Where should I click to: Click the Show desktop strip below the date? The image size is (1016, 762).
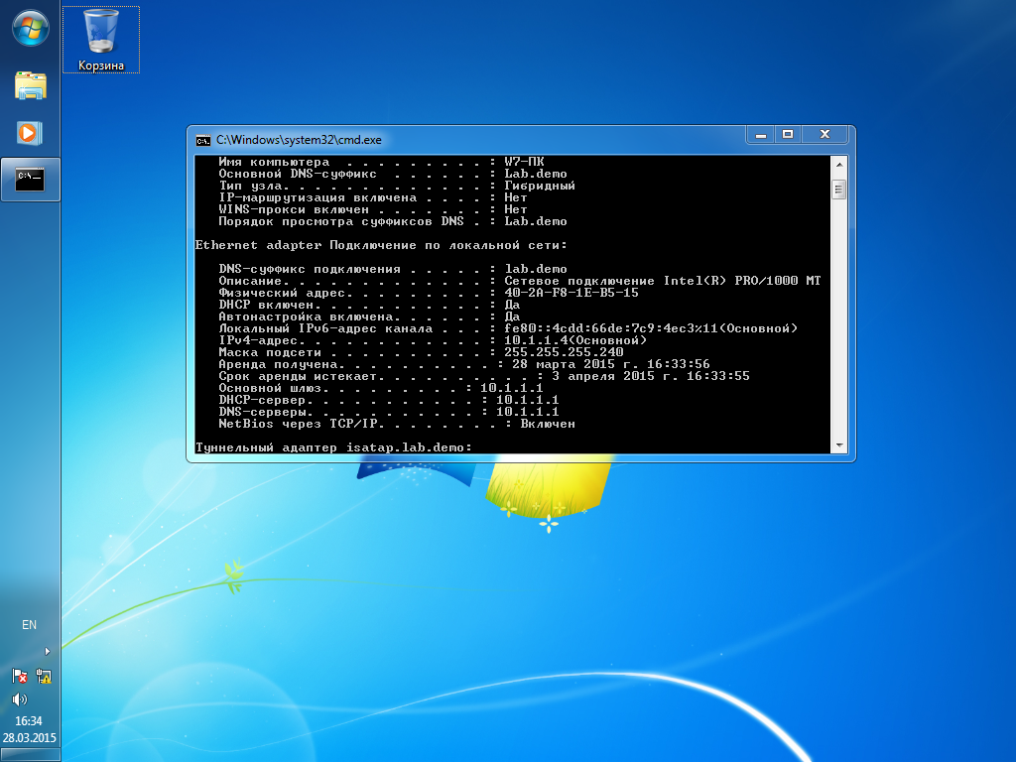pos(30,755)
